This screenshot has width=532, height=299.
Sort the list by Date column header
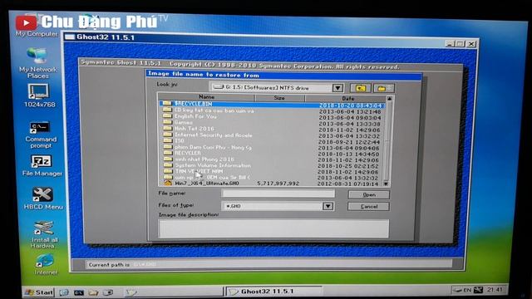tap(347, 99)
